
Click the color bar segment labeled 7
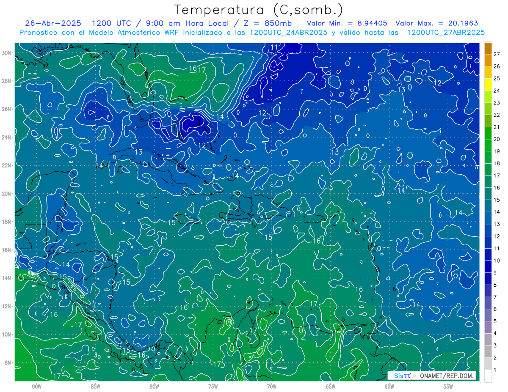point(488,291)
